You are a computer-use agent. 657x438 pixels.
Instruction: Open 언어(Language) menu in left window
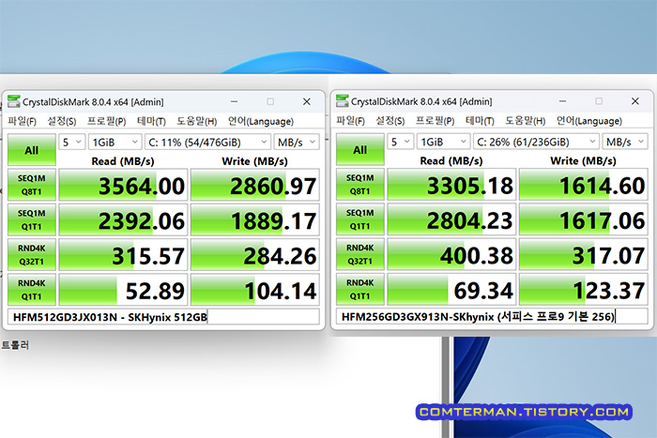coord(260,121)
